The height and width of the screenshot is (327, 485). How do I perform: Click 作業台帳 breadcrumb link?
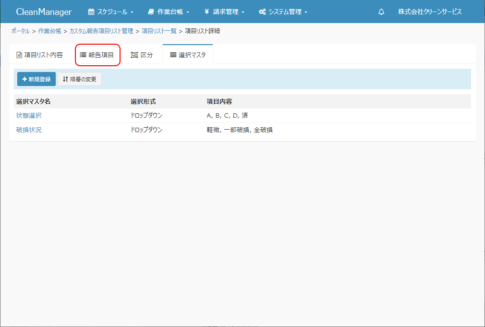[49, 31]
